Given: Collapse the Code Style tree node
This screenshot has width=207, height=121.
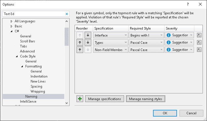Looking at the screenshot, I should (x=17, y=56).
